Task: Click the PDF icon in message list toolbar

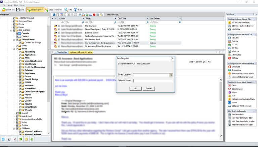Action: 94,15
